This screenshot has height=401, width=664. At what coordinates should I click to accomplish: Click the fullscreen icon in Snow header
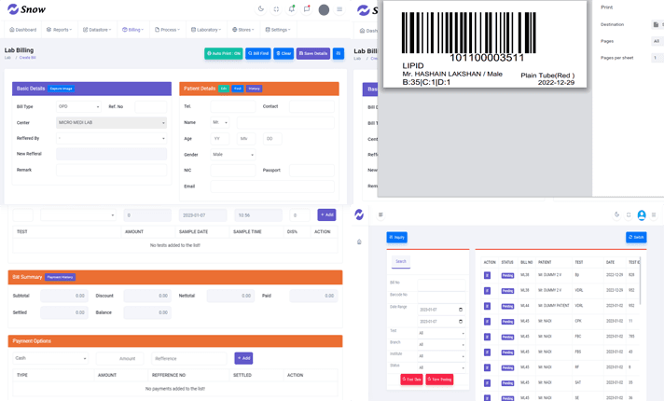276,9
